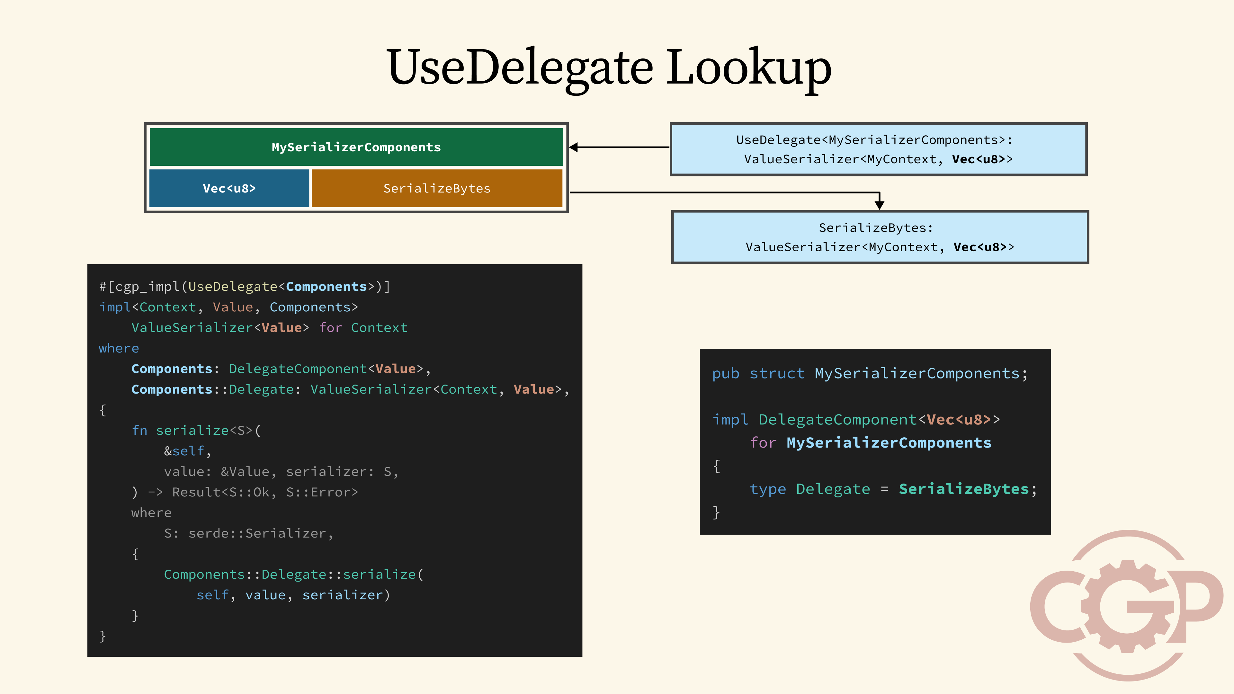Screen dimensions: 1234x694
Task: Click the #[cgp_impl(UseDelegate<Components>)] attribute line
Action: 244,286
